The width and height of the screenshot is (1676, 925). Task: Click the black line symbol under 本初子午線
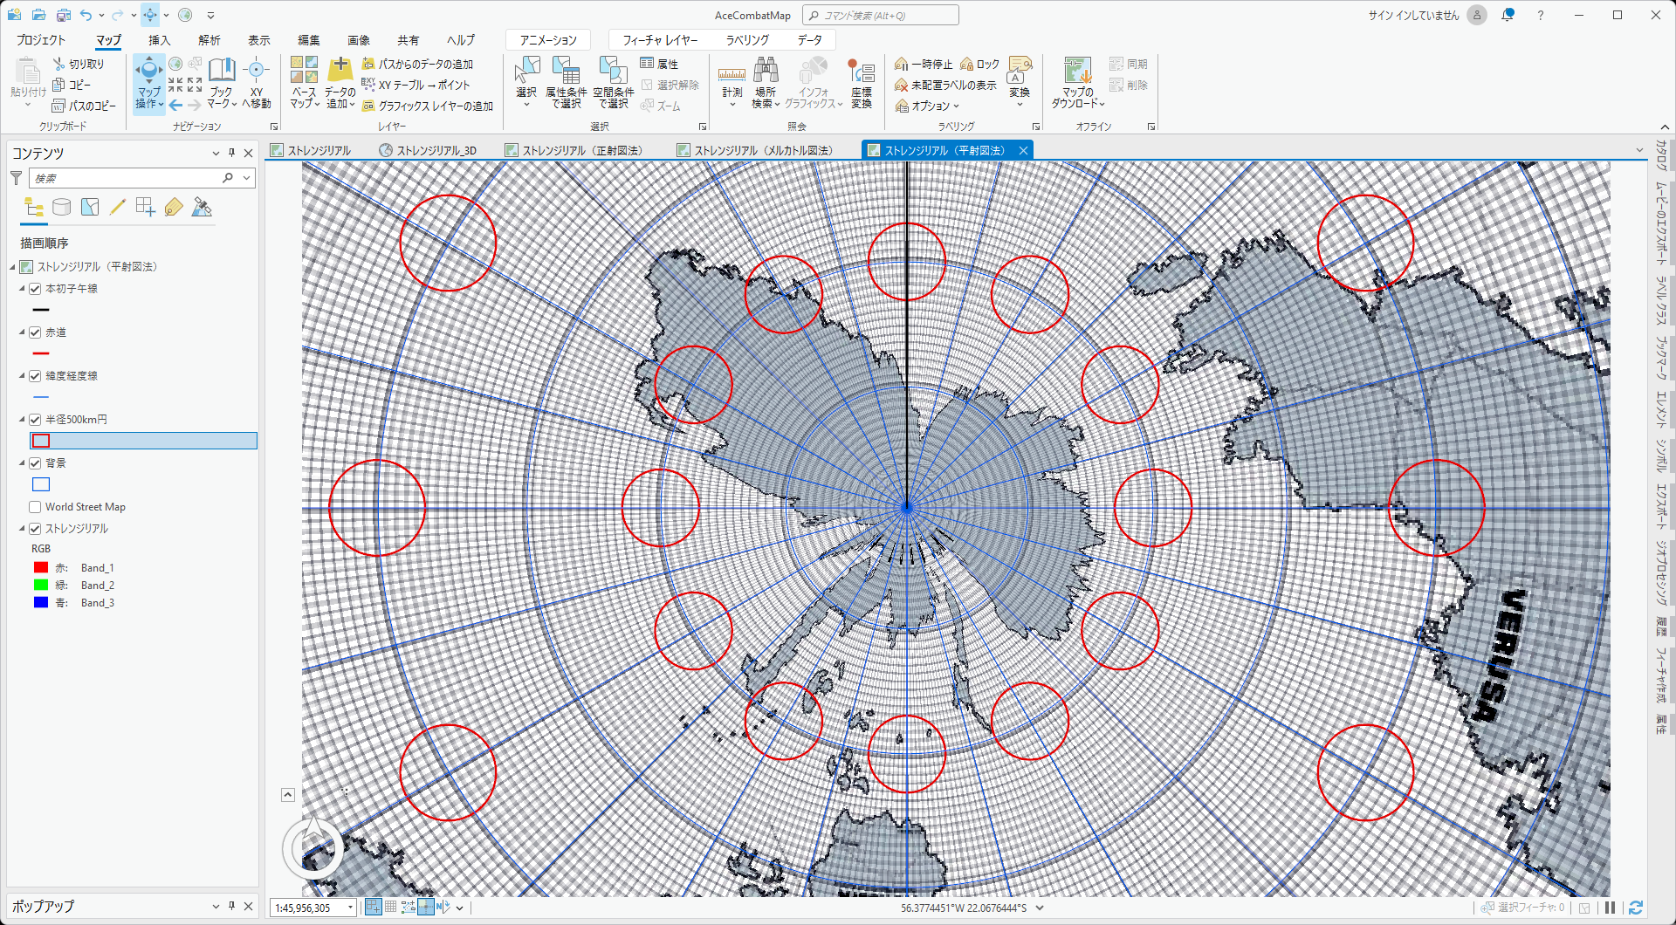click(x=41, y=310)
